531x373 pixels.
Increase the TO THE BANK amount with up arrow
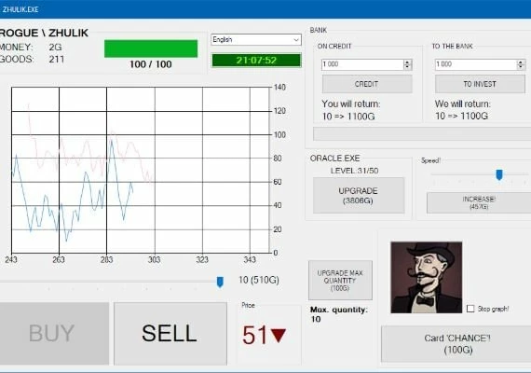[x=521, y=62]
